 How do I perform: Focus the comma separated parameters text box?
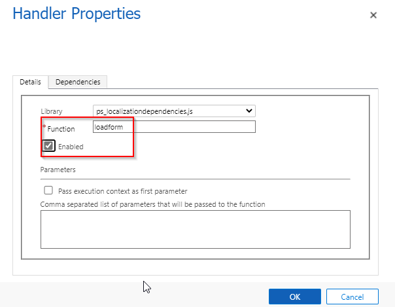tap(195, 229)
